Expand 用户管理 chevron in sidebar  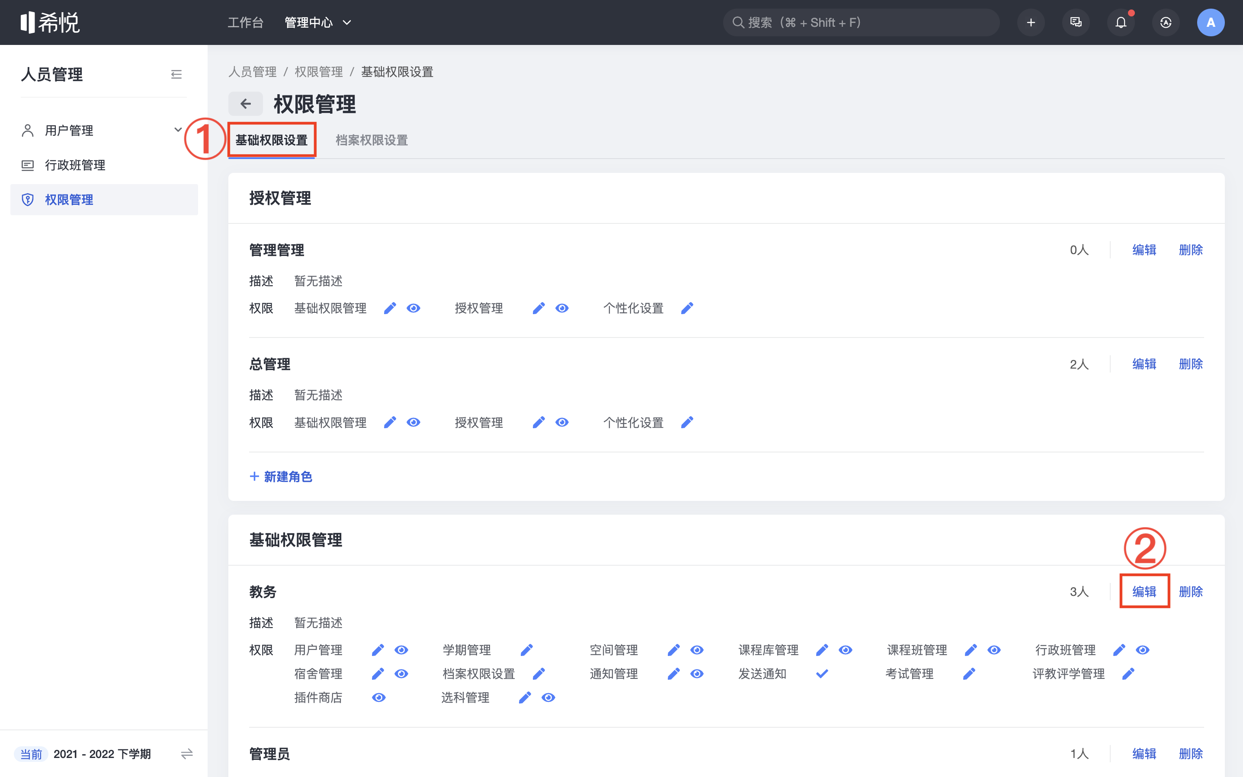178,130
